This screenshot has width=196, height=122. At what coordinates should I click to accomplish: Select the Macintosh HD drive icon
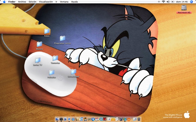click(x=184, y=8)
